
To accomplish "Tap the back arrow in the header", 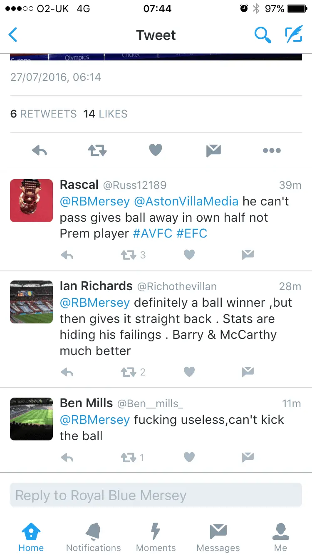I will tap(13, 35).
